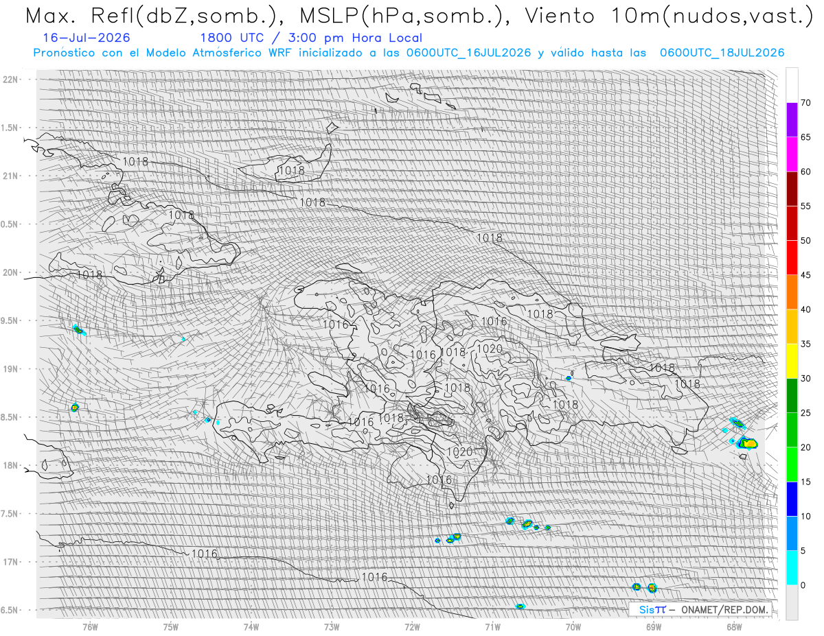Select the bright red 45–50 dBZ colorbar segment
Screen dimensions: 824x636
coord(792,258)
